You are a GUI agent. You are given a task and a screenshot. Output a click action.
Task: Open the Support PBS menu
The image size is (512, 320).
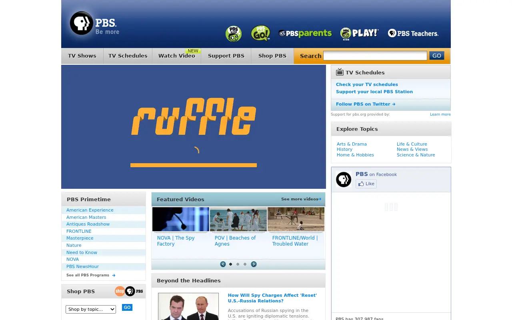[x=226, y=56]
